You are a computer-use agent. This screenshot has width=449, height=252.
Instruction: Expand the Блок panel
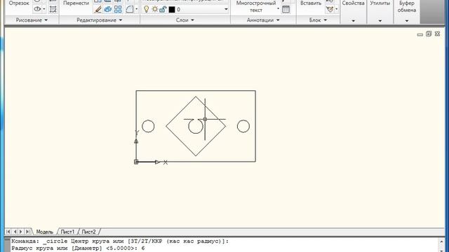click(x=318, y=20)
